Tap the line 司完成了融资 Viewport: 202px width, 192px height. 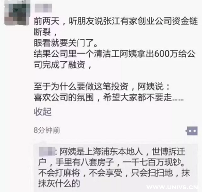click(x=62, y=65)
